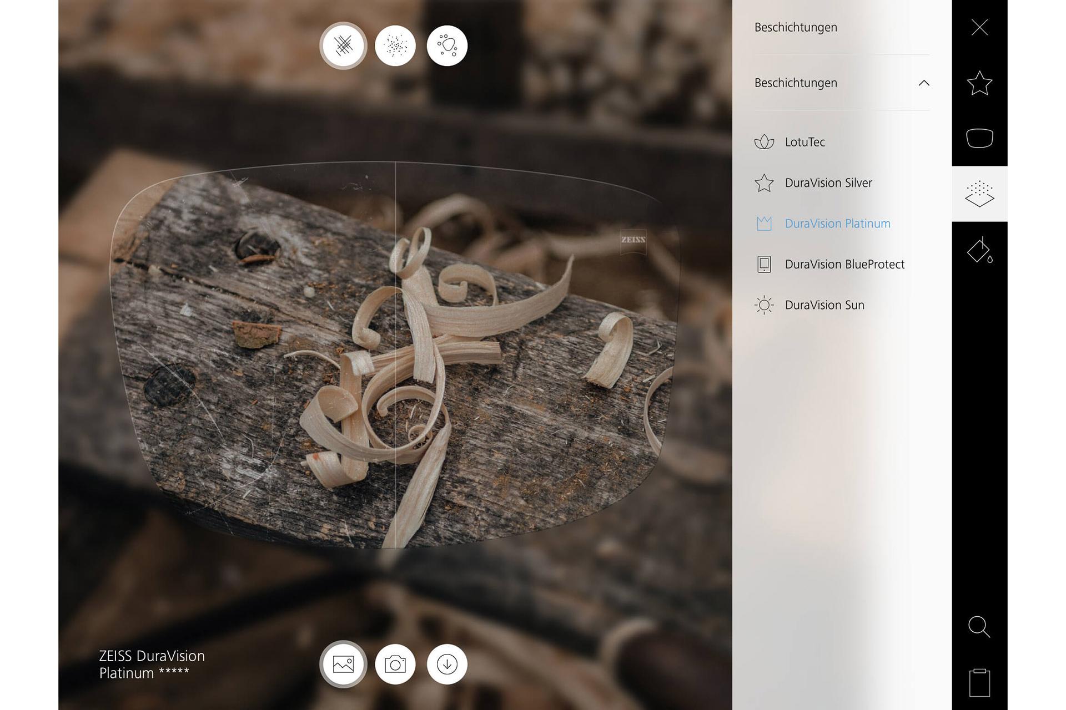Close the panel with the X icon

tap(979, 27)
